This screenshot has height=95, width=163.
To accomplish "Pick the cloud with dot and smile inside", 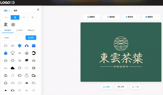I will coord(26,53).
